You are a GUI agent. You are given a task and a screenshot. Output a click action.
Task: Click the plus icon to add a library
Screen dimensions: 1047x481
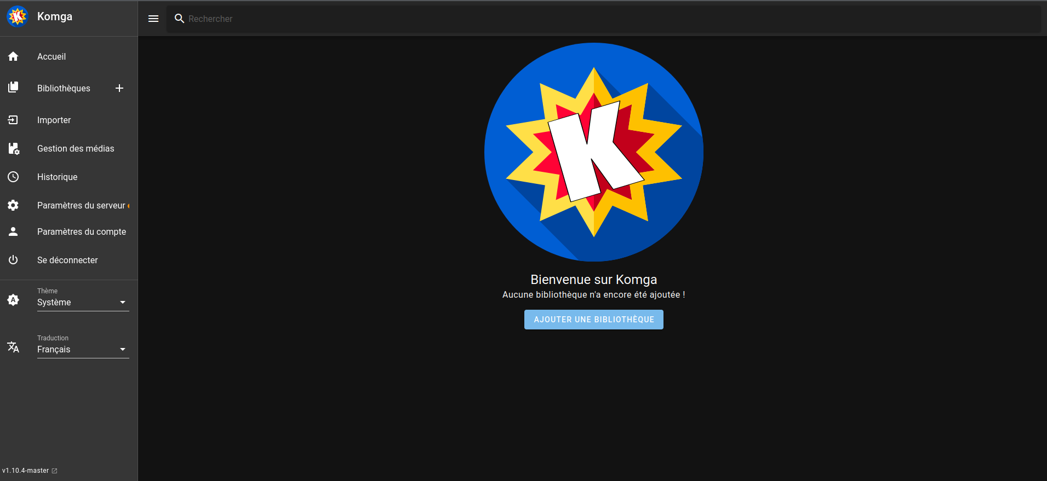click(x=119, y=88)
